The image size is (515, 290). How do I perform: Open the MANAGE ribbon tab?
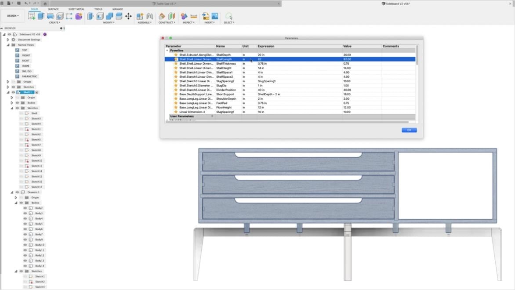(117, 9)
